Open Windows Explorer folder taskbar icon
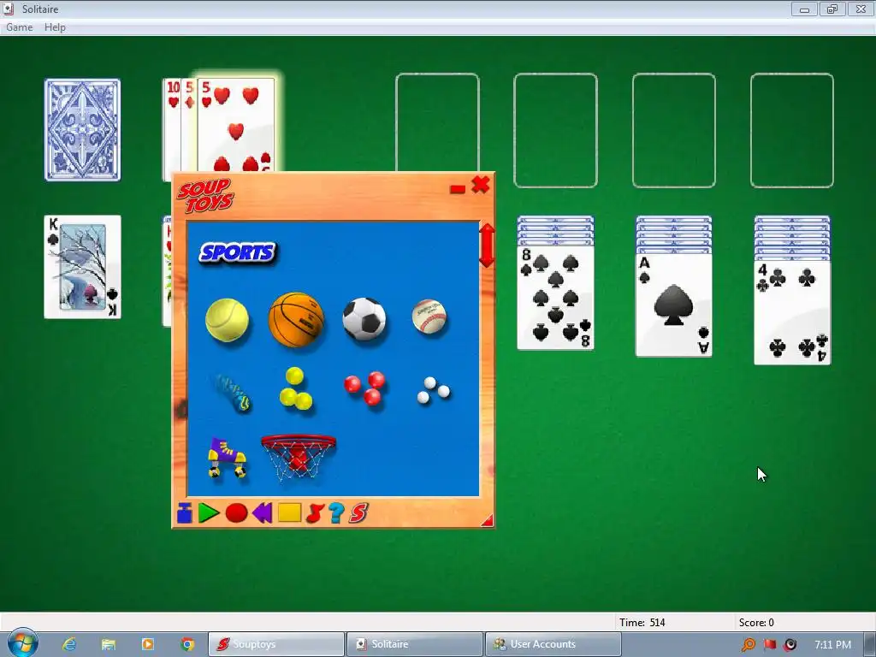 click(109, 644)
